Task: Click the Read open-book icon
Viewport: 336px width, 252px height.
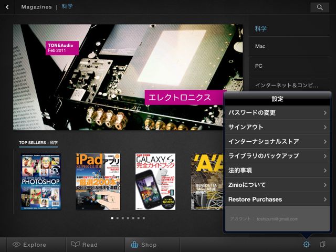Action: click(76, 244)
